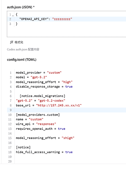Click the requires_openai_auth = true line
This screenshot has width=126, height=169.
point(41,129)
